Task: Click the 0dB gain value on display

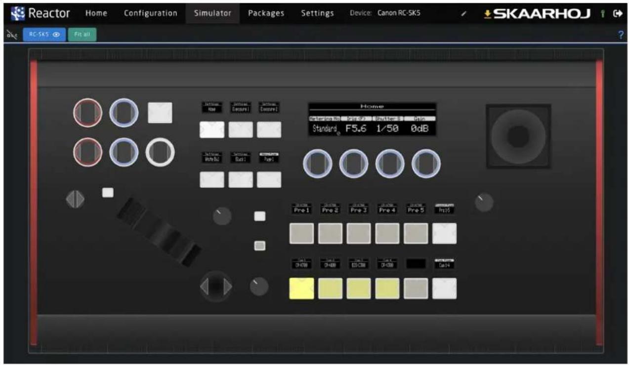Action: tap(419, 128)
